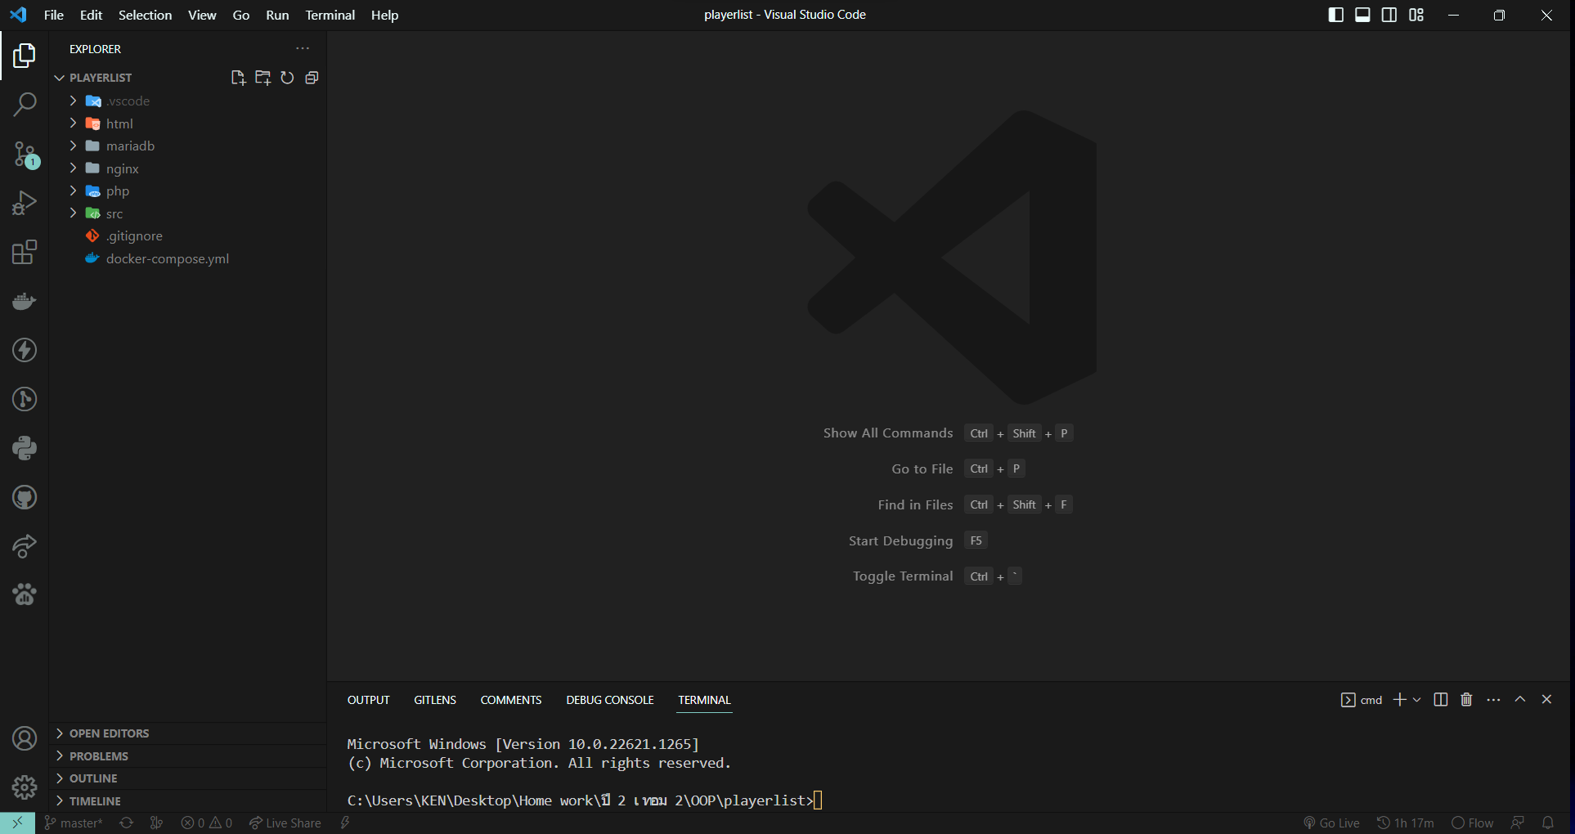This screenshot has width=1575, height=834.
Task: Kill the active terminal with the trash icon
Action: click(1465, 700)
